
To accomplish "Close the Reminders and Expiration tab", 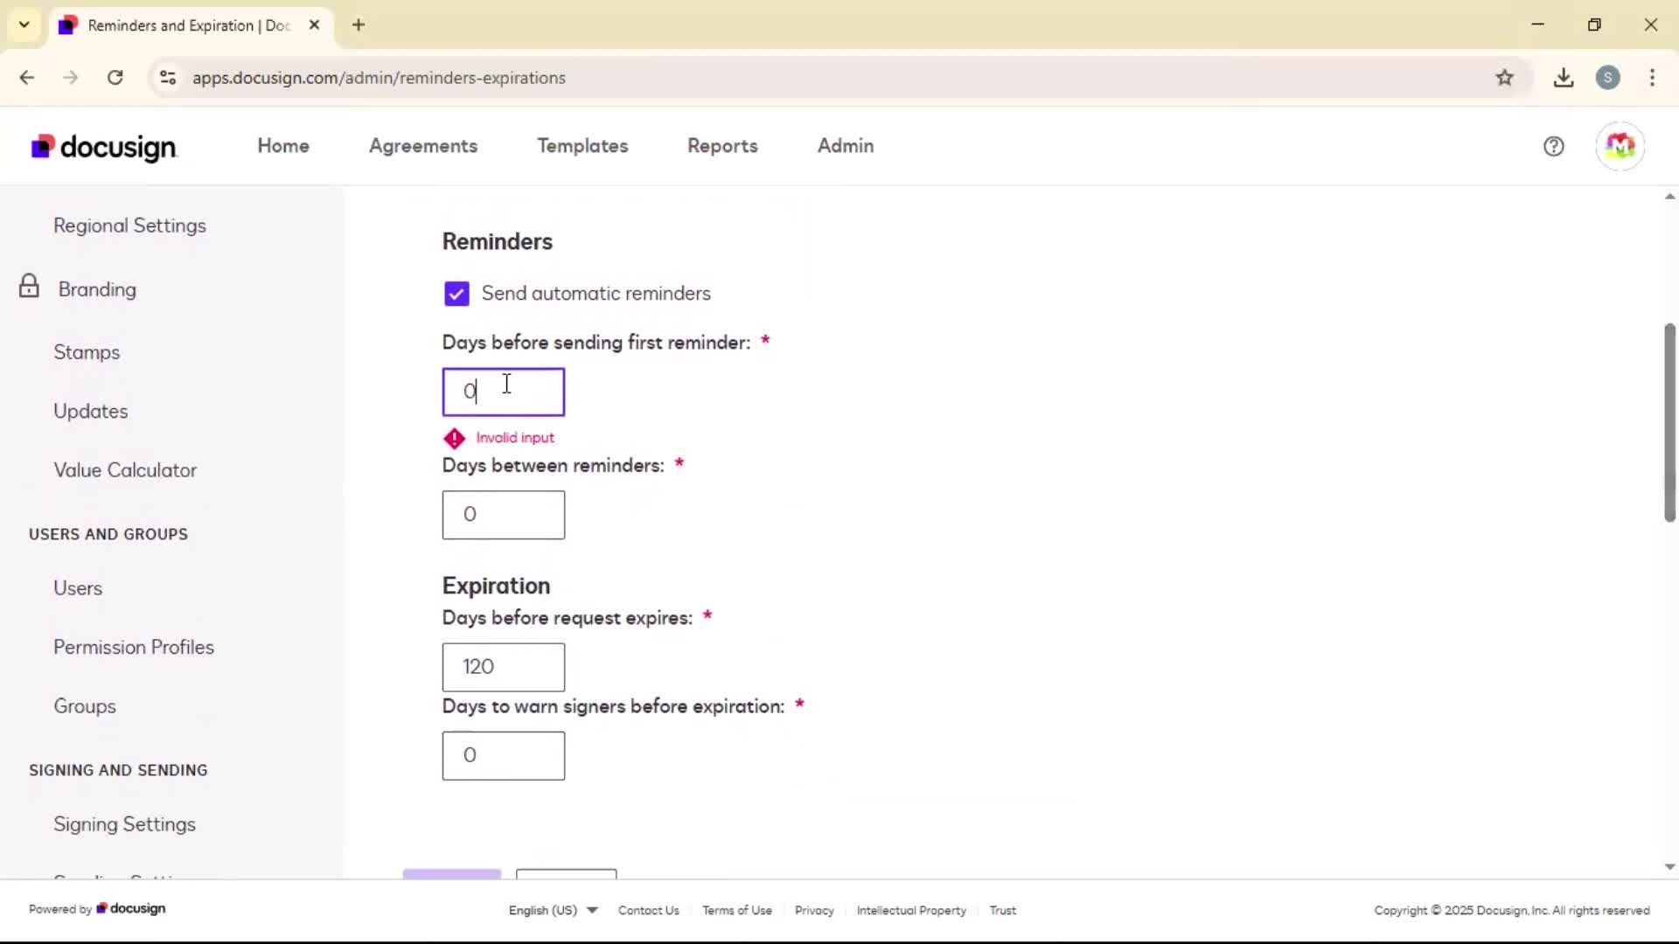I will pyautogui.click(x=315, y=25).
